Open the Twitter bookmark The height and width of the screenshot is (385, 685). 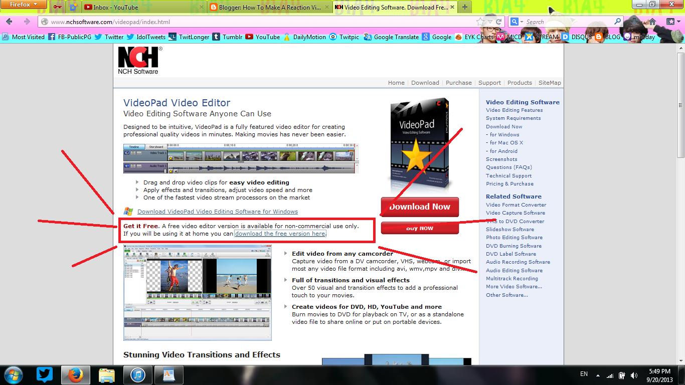[109, 37]
